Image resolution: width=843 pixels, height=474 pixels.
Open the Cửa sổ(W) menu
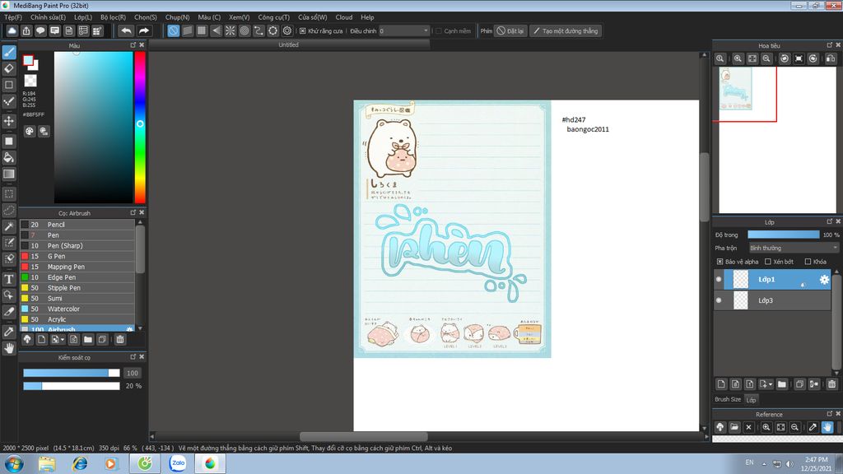[x=312, y=17]
